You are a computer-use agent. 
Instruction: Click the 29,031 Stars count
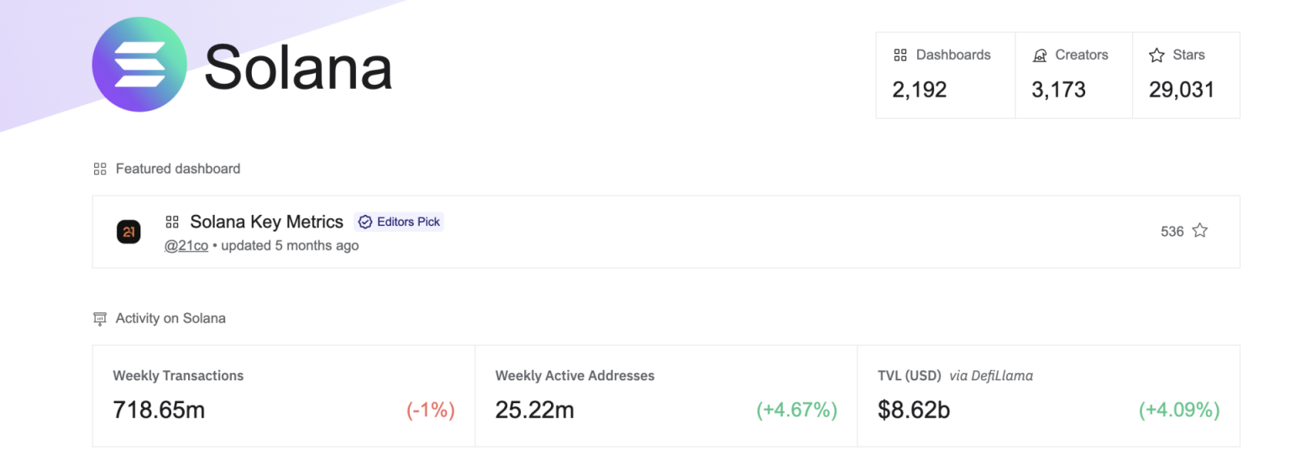(1182, 90)
